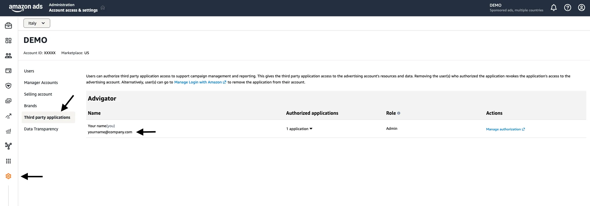590x206 pixels.
Task: Open the creative assets image icon
Action: click(8, 101)
